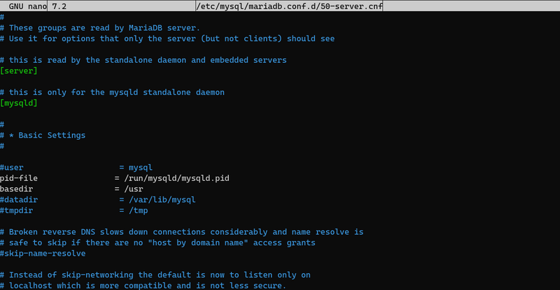Place cursor on the #skip-name-resolve line
560x290 pixels.
(x=43, y=253)
